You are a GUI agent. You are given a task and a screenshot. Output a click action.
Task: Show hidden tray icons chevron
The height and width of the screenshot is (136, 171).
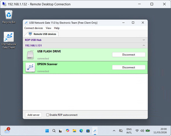(114, 131)
